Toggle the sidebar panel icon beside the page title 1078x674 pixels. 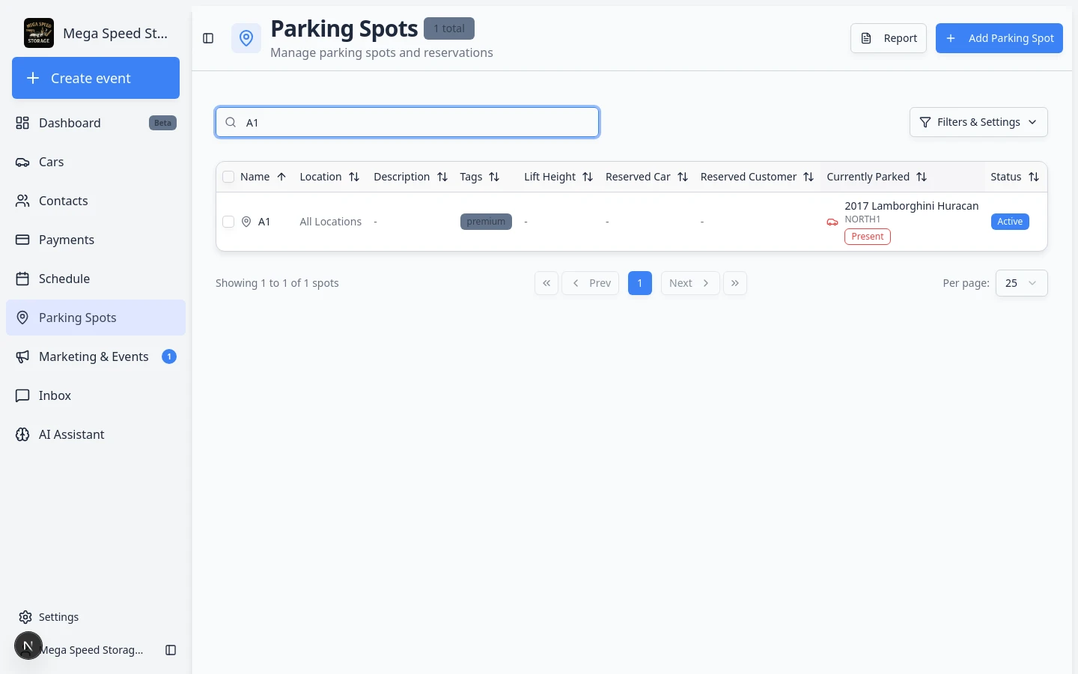point(209,38)
